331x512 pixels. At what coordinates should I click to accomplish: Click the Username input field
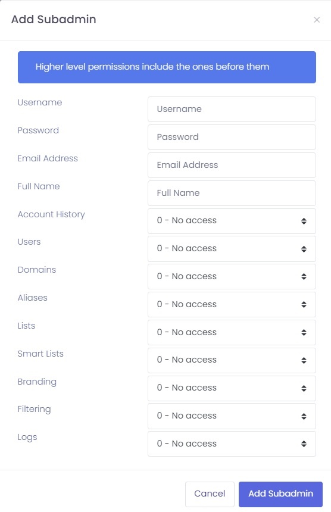[x=232, y=109]
